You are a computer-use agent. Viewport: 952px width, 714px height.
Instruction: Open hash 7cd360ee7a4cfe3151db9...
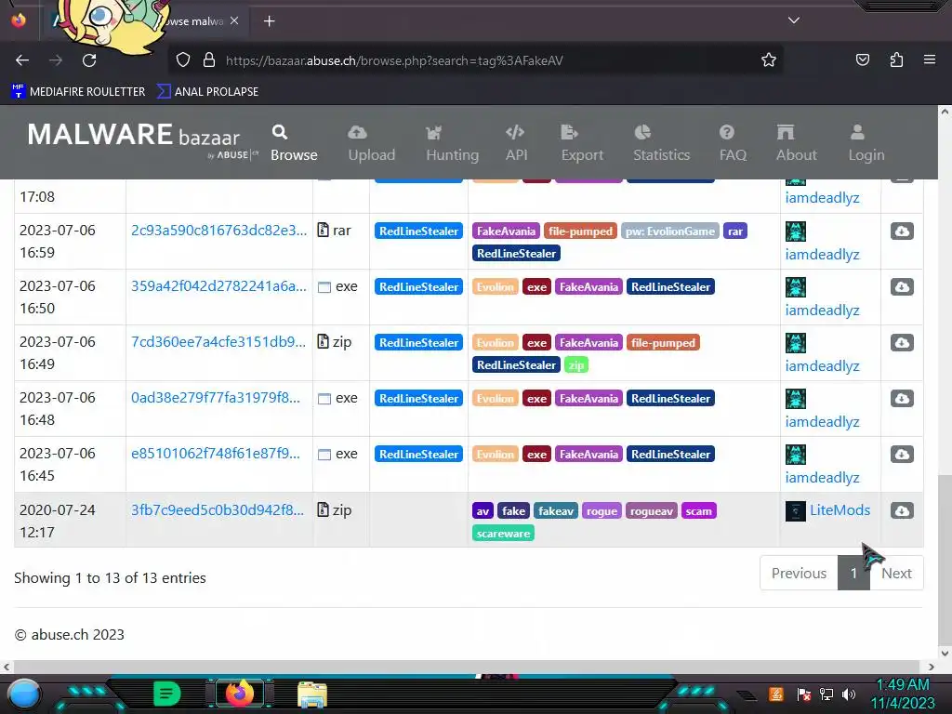pyautogui.click(x=218, y=342)
